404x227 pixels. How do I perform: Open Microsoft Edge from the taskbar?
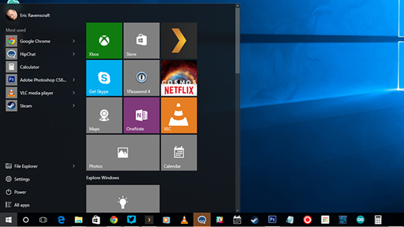61,220
